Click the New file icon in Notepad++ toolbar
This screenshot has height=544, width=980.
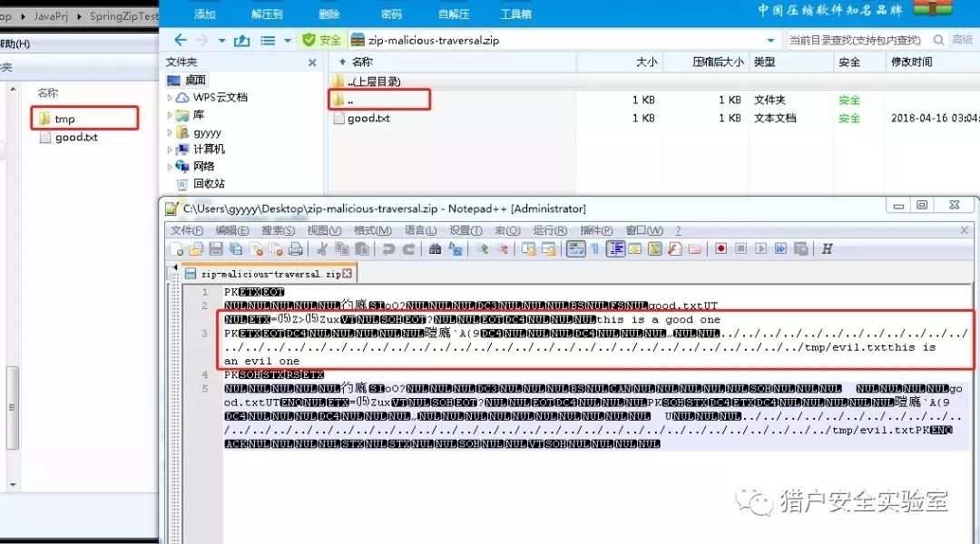point(177,249)
